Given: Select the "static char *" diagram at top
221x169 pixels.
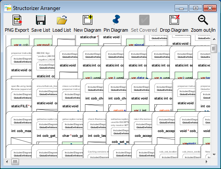Looking at the screenshot, I should click(87, 40).
